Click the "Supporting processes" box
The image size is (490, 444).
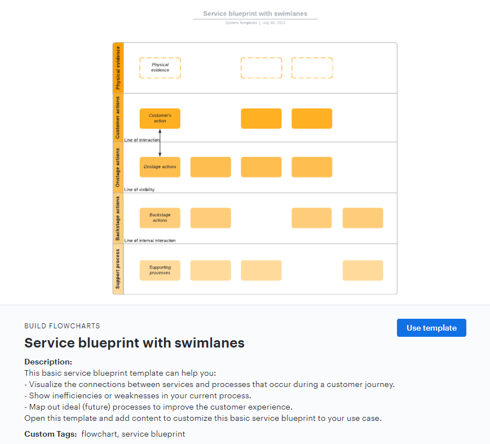pyautogui.click(x=160, y=270)
